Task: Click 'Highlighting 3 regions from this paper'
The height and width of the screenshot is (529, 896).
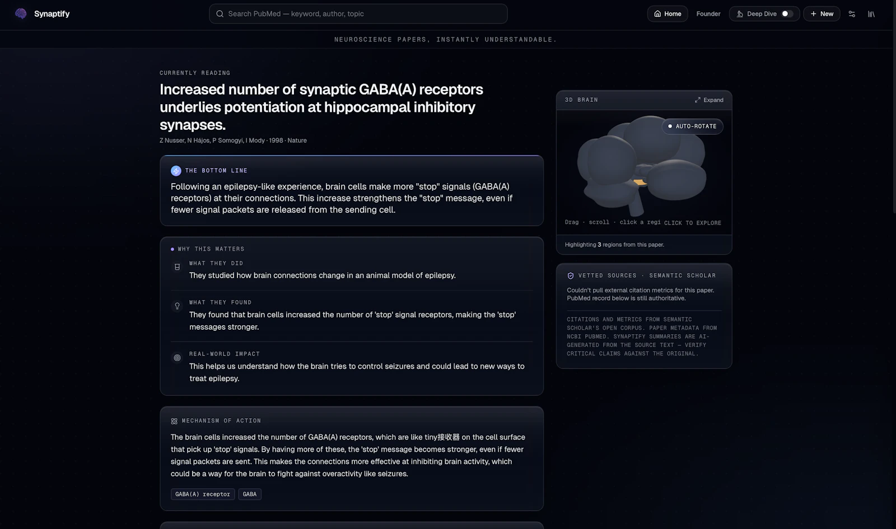Action: click(614, 245)
